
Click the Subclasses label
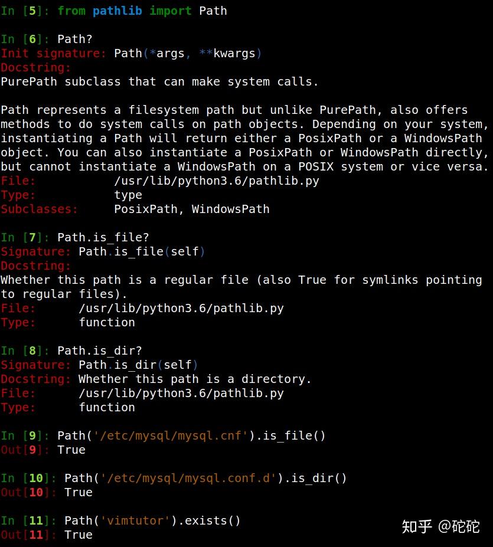click(39, 209)
